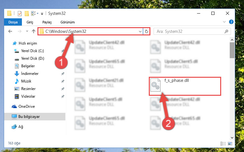Refresh the System32 folder
The width and height of the screenshot is (244, 152).
point(146,32)
